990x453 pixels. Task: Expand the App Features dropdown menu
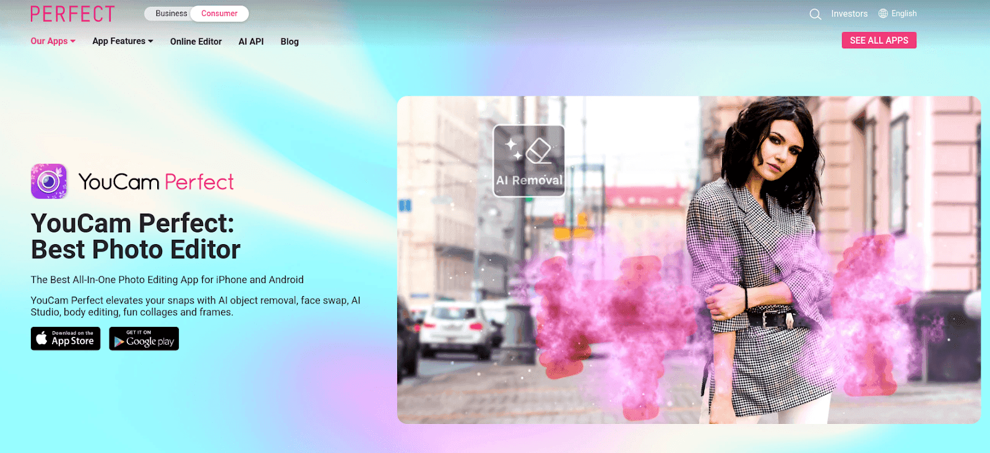point(123,41)
